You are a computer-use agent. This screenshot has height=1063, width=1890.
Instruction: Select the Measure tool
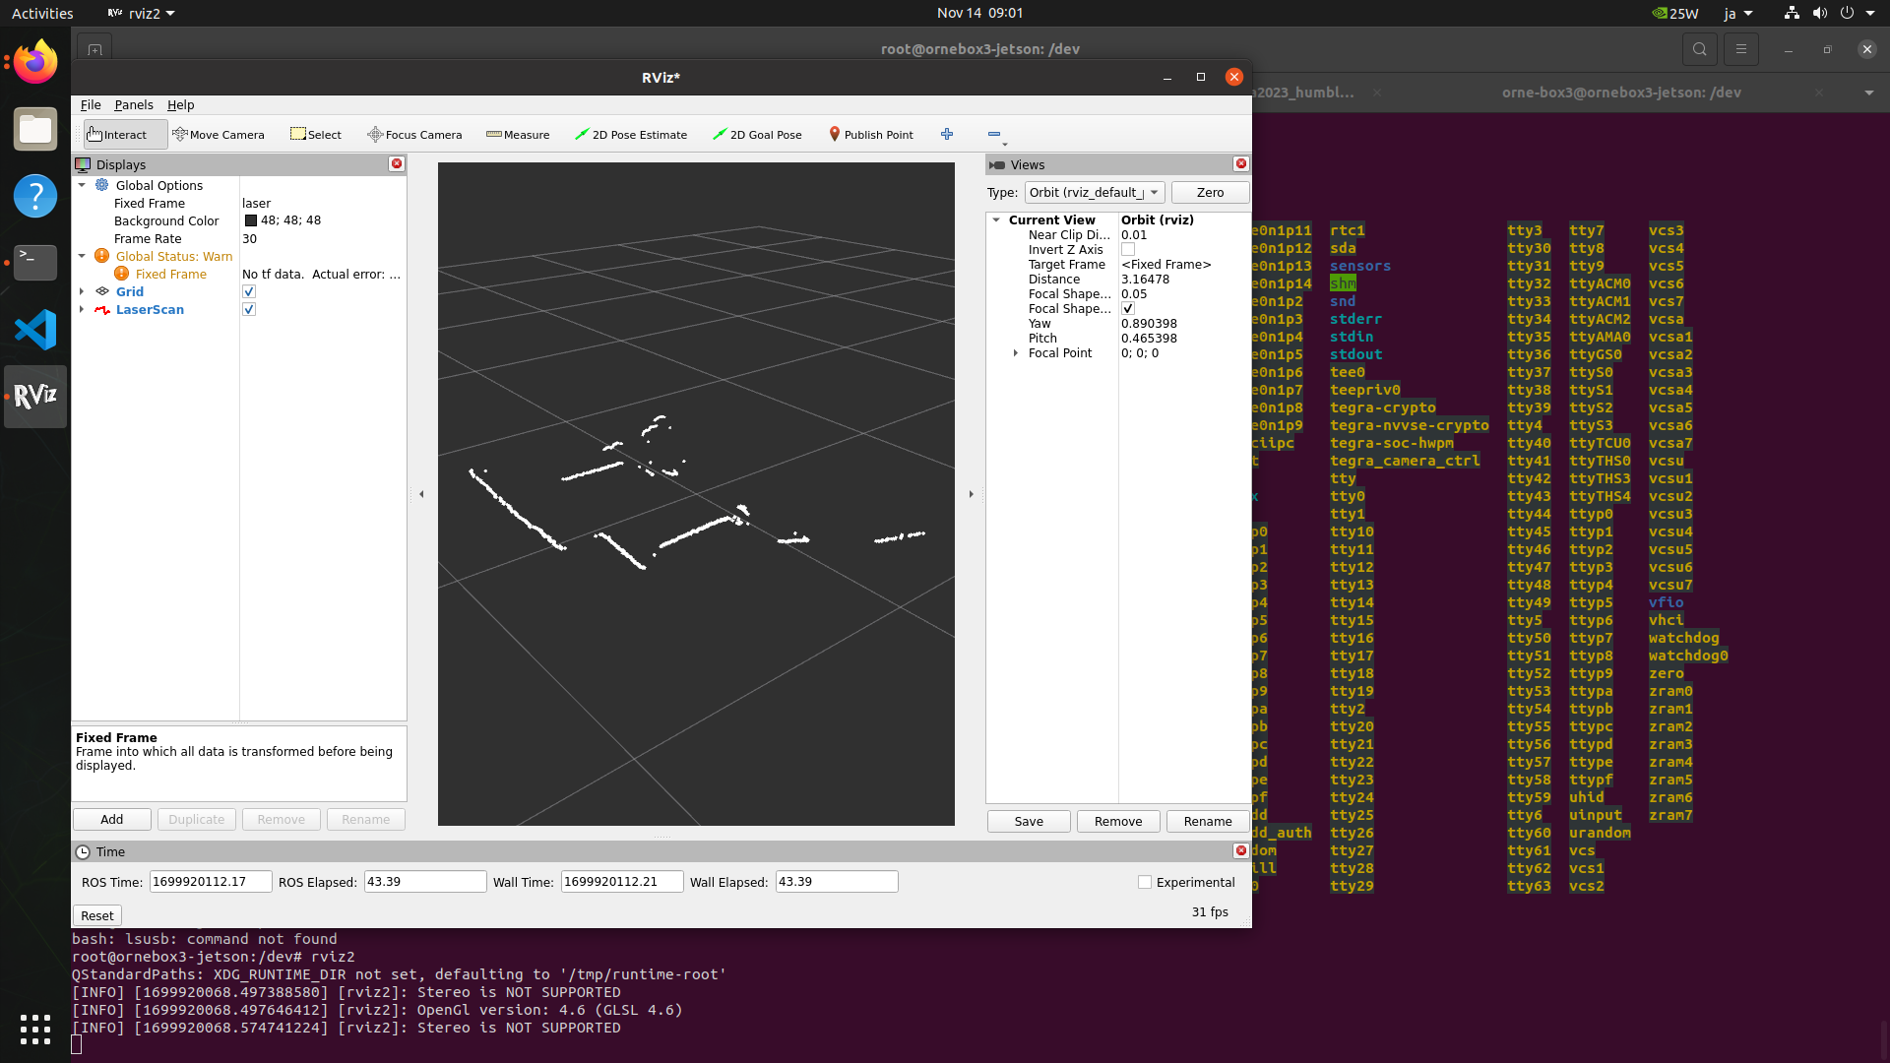pyautogui.click(x=518, y=134)
